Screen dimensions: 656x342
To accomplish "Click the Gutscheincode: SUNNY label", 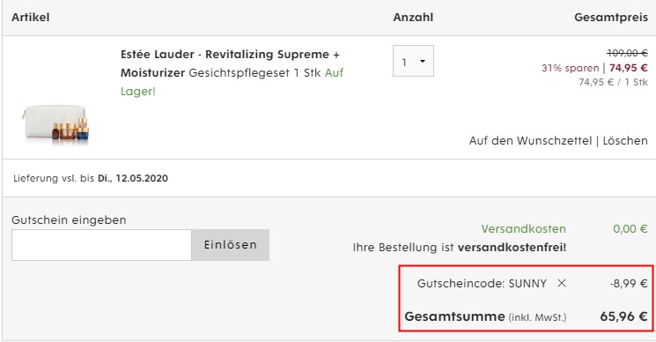I will [482, 284].
